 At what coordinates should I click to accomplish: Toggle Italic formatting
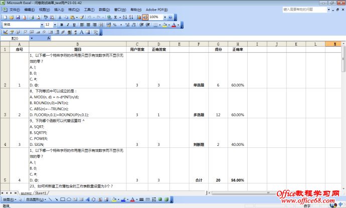click(68, 25)
